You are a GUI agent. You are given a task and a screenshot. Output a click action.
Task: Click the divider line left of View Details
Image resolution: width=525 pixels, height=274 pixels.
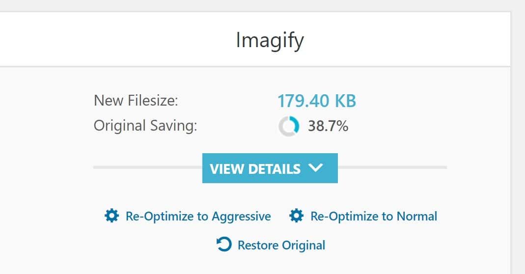pyautogui.click(x=147, y=168)
